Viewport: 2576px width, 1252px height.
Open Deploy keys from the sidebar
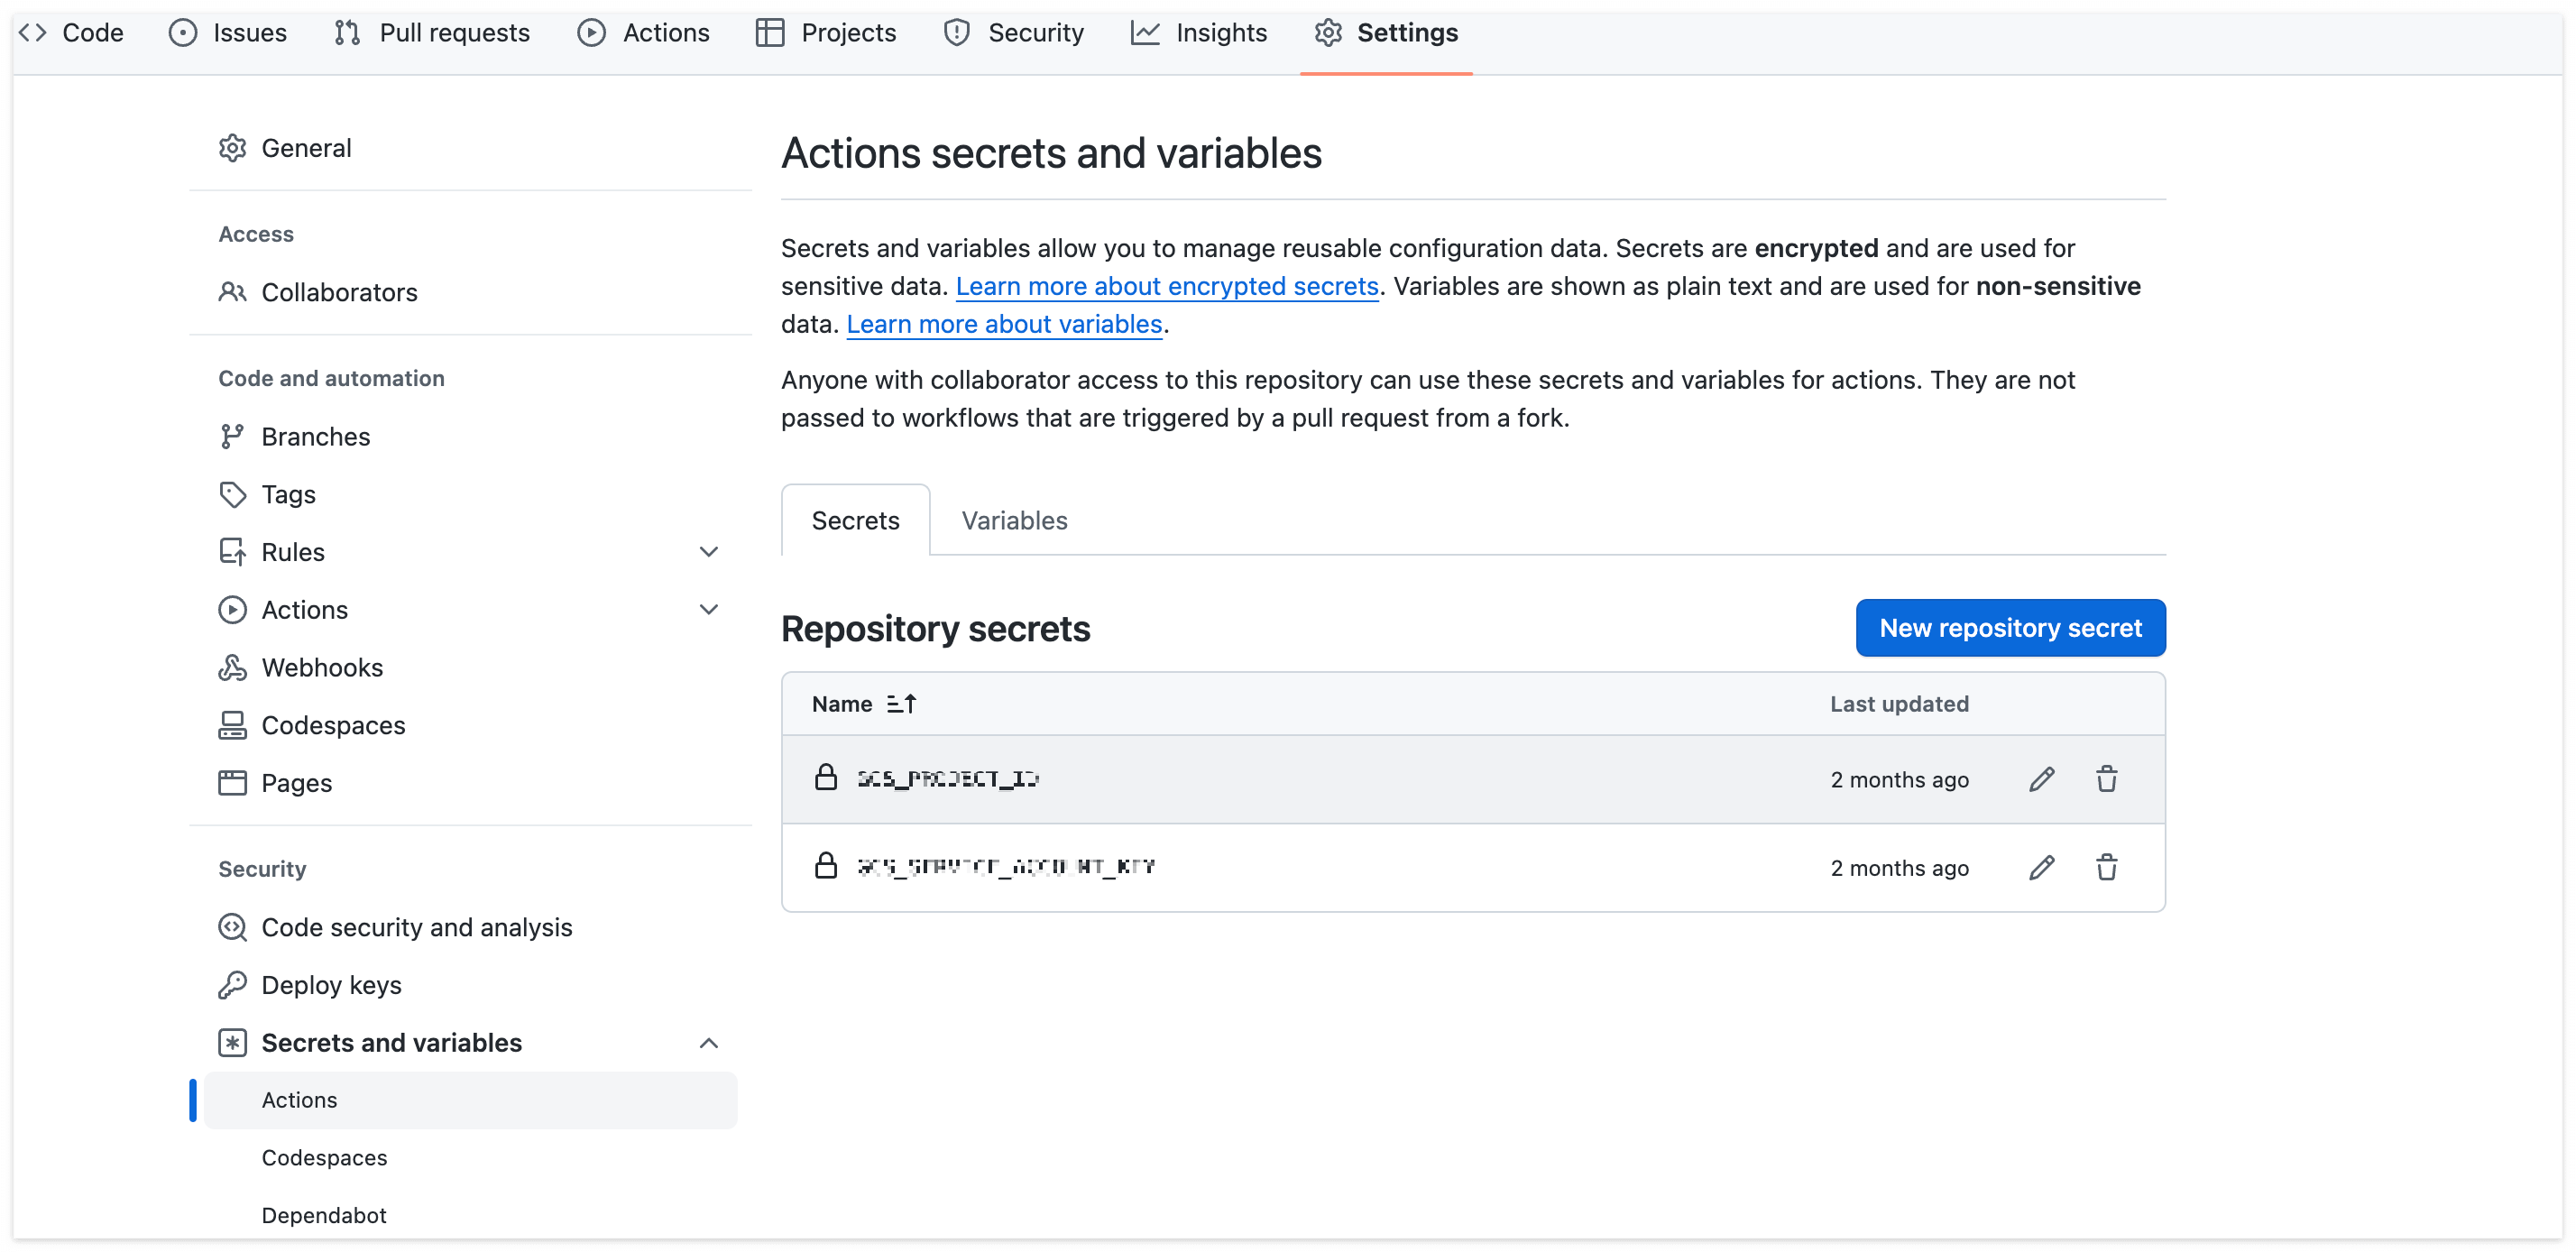[330, 985]
